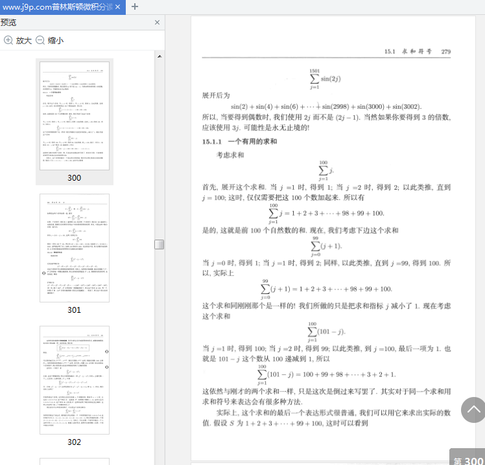Select page 301 thumbnail
Screen dimensions: 485x465
[x=75, y=248]
